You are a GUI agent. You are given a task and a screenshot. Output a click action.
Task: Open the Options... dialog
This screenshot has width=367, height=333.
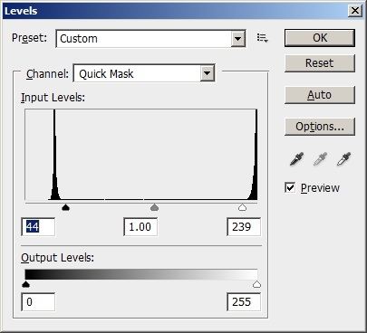pos(320,127)
